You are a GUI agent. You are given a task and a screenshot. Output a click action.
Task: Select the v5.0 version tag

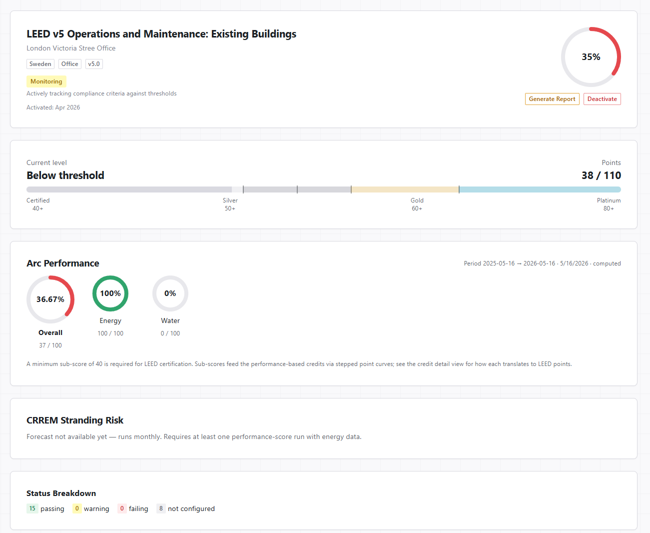click(94, 64)
